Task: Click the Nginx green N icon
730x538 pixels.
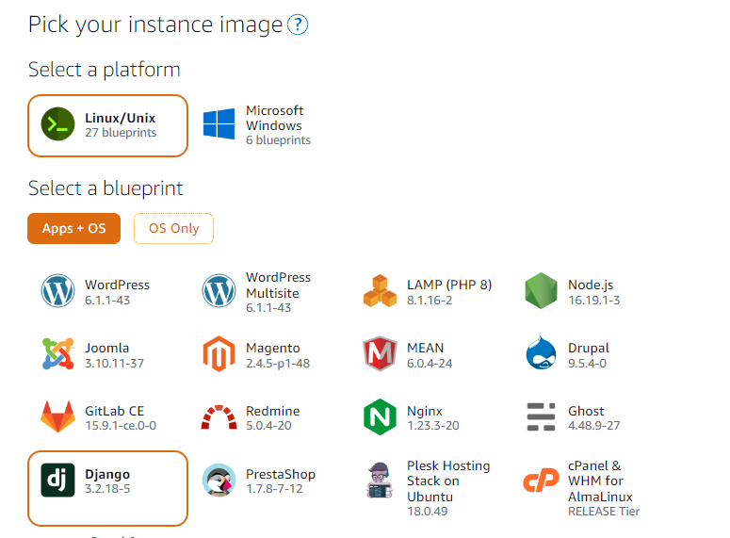Action: point(380,416)
